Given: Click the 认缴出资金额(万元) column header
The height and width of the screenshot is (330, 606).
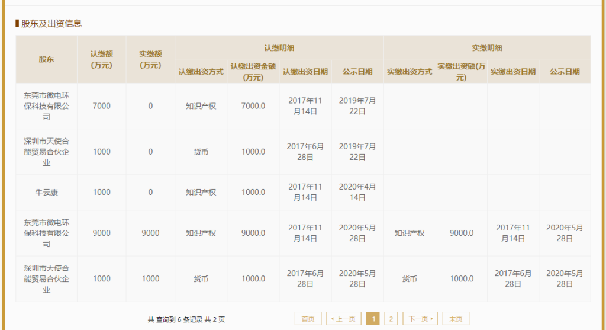Looking at the screenshot, I should click(253, 72).
